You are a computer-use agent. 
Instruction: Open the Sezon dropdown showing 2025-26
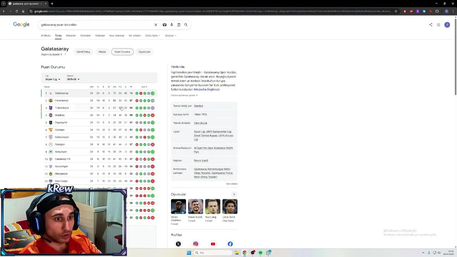tap(73, 79)
